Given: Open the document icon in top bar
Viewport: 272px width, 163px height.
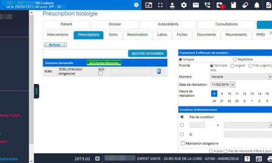Looking at the screenshot, I should 269,5.
